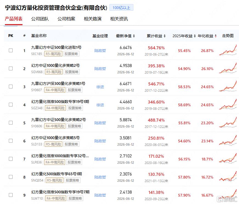The height and width of the screenshot is (204, 239).
Task: View trend chart for 幻方量化500指数专享65号1期
Action: (x=228, y=177)
